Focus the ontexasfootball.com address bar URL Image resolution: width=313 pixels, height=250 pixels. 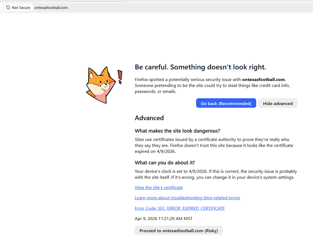pyautogui.click(x=51, y=7)
